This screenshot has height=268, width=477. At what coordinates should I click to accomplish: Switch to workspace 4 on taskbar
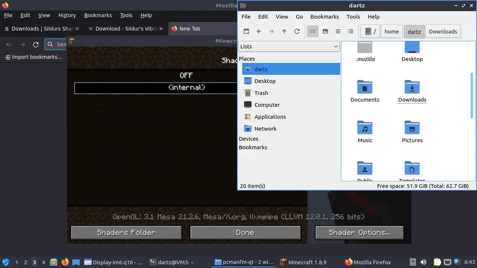[44, 262]
